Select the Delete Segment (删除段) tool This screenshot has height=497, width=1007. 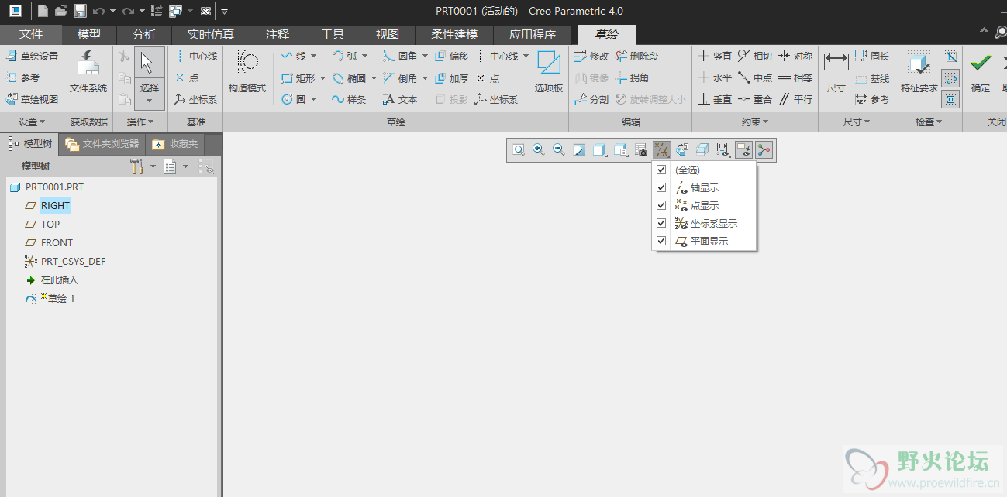636,57
